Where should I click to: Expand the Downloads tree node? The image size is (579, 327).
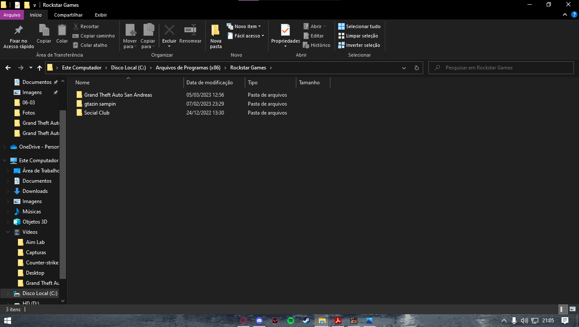coord(8,191)
